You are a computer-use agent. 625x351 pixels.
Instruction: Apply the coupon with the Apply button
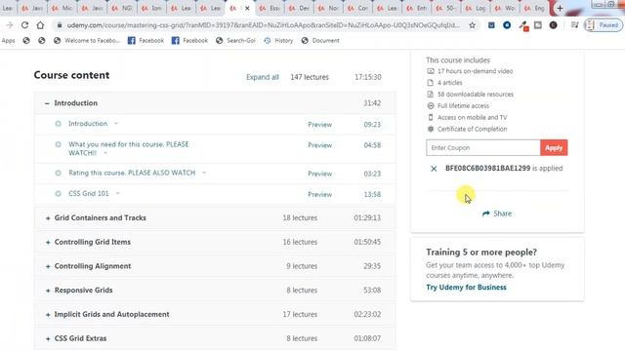pyautogui.click(x=554, y=147)
